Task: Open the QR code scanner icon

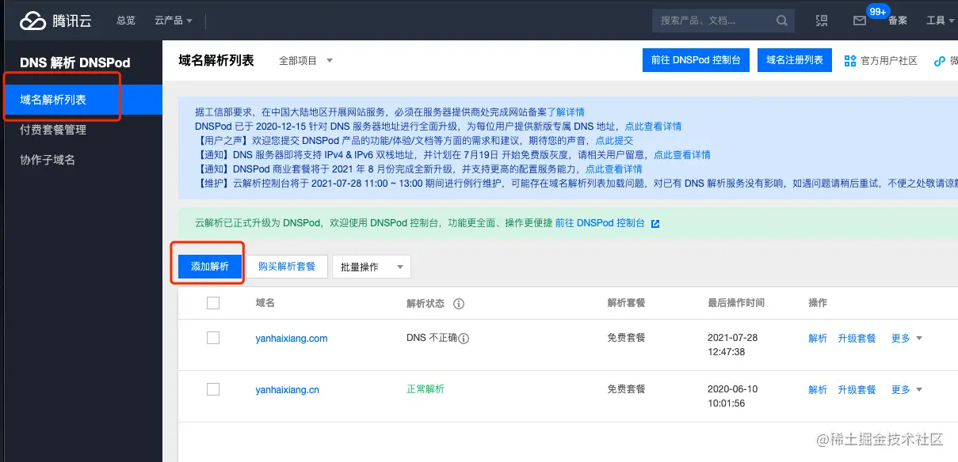Action: [x=822, y=21]
